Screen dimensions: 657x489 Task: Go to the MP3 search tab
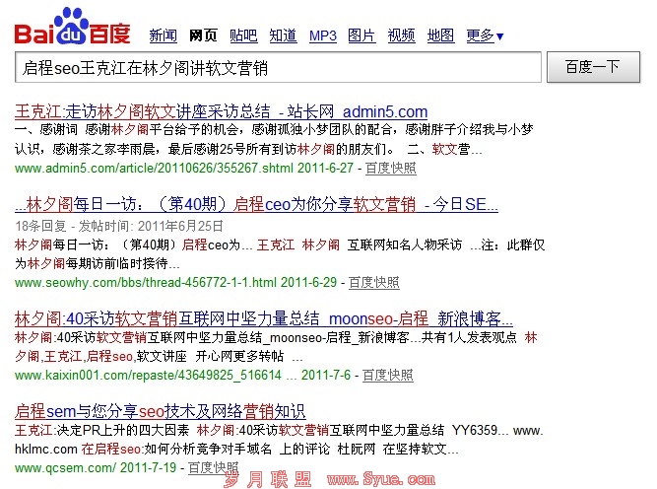(322, 36)
